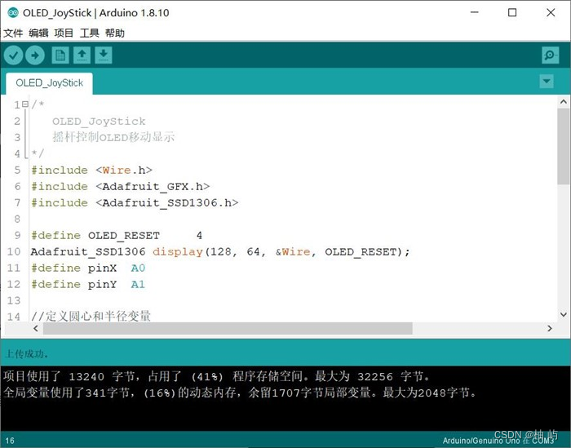Click the line '#include <Wire.h>'

[91, 170]
